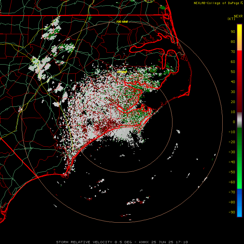244x244 pixels.
Task: Click the positive 80 value on velocity scale
Action: pos(233,41)
